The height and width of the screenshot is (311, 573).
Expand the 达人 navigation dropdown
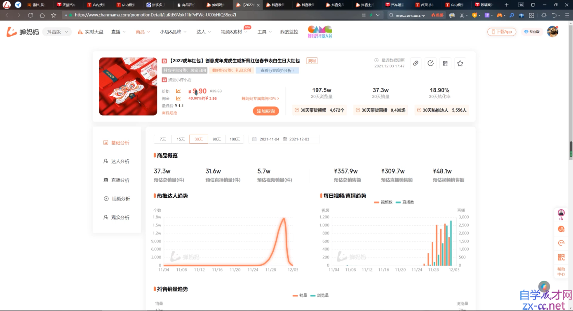204,32
